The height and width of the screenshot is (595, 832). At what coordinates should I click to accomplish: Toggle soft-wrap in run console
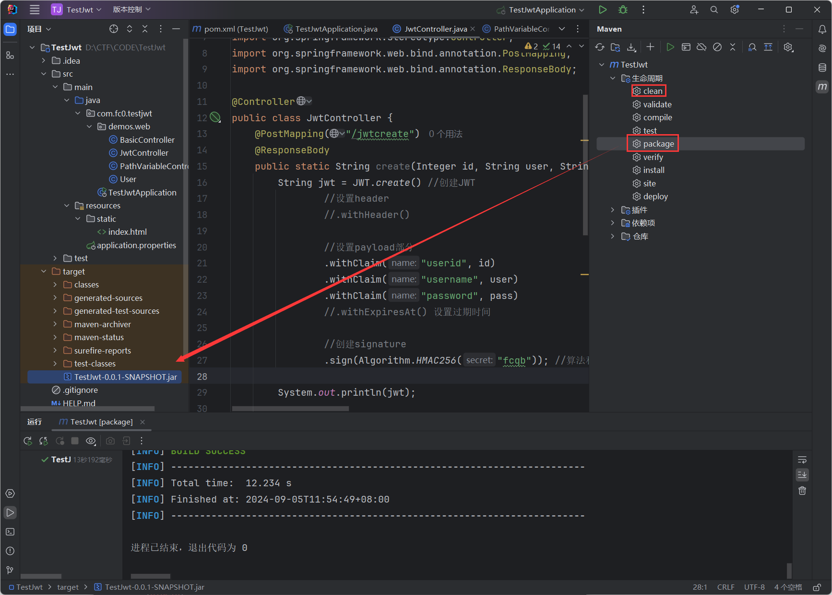tap(802, 460)
